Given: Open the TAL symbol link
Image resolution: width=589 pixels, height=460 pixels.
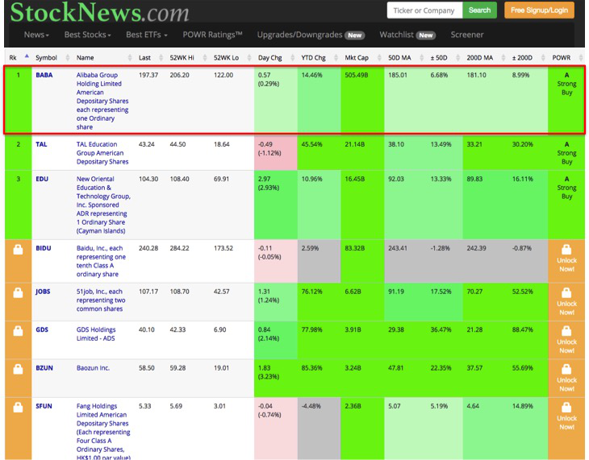Looking at the screenshot, I should (x=41, y=144).
